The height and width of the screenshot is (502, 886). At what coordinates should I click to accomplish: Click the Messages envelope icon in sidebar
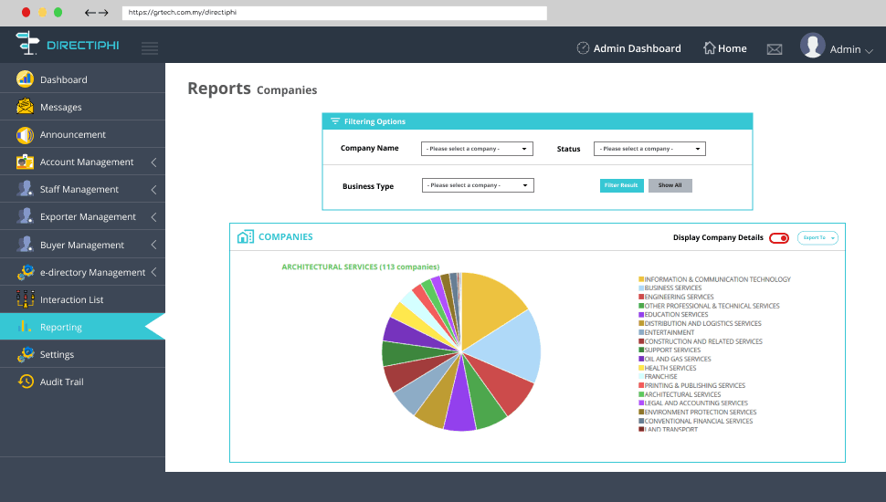(25, 106)
